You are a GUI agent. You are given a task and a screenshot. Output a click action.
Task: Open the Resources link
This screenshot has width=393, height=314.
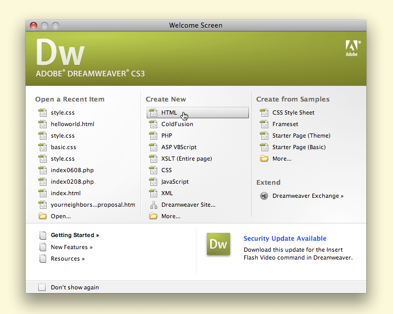tap(67, 259)
